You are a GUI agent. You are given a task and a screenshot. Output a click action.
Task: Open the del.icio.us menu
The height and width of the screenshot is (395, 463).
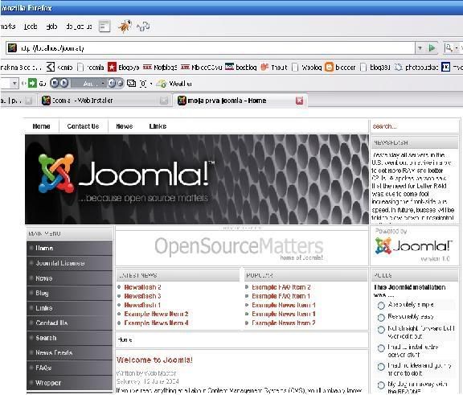(x=79, y=27)
